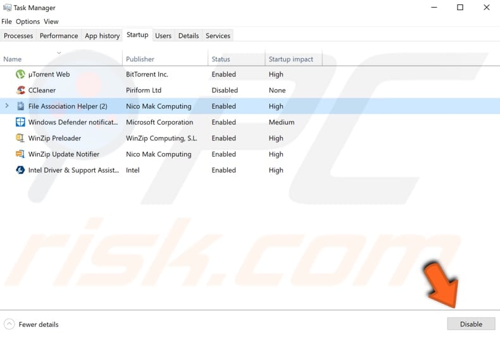Click the Enabled status of µTorrent Web
Screen dimensions: 500x337
(223, 74)
